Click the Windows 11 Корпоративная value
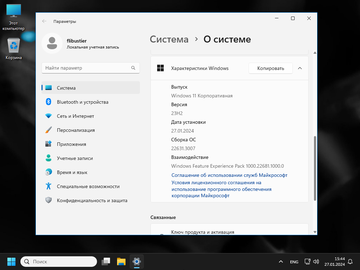The image size is (360, 270). (x=202, y=96)
